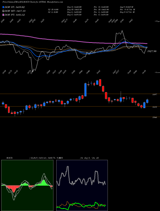Open the dark blue ADX indicator panel
Viewport: 160px width, 211px height.
[x=82, y=185]
